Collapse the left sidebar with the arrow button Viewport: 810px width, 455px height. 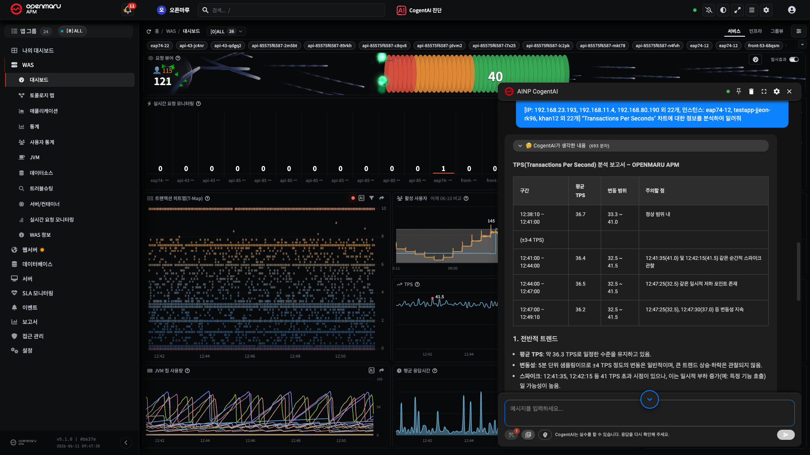point(126,442)
